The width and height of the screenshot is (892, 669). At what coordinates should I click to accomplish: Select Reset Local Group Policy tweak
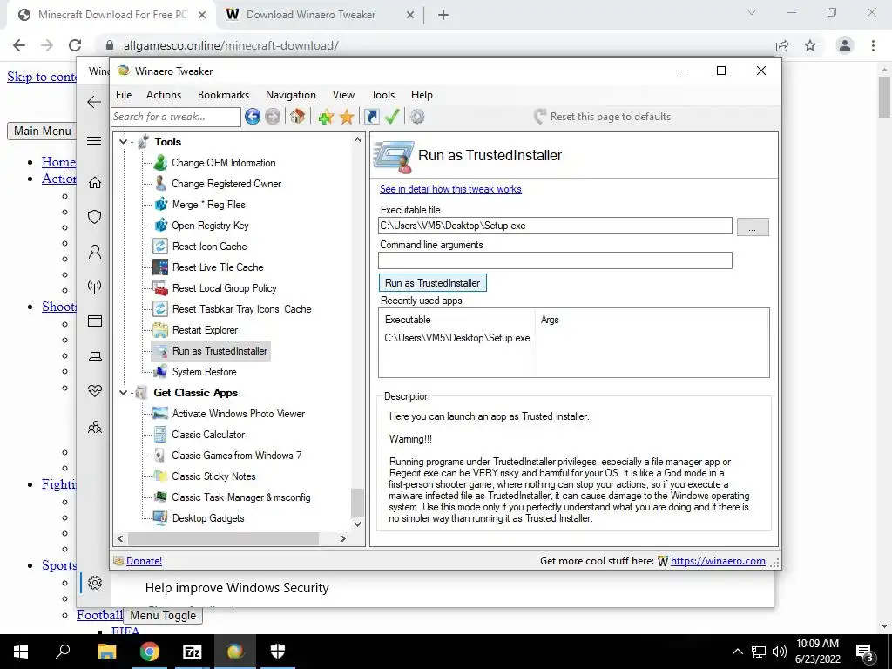[225, 288]
